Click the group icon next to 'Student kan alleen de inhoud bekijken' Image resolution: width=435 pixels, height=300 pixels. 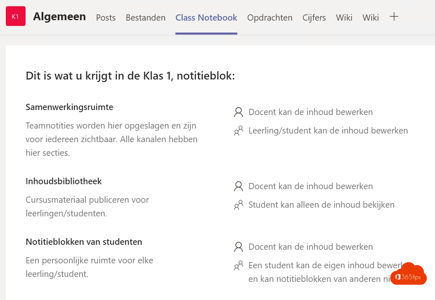[239, 204]
